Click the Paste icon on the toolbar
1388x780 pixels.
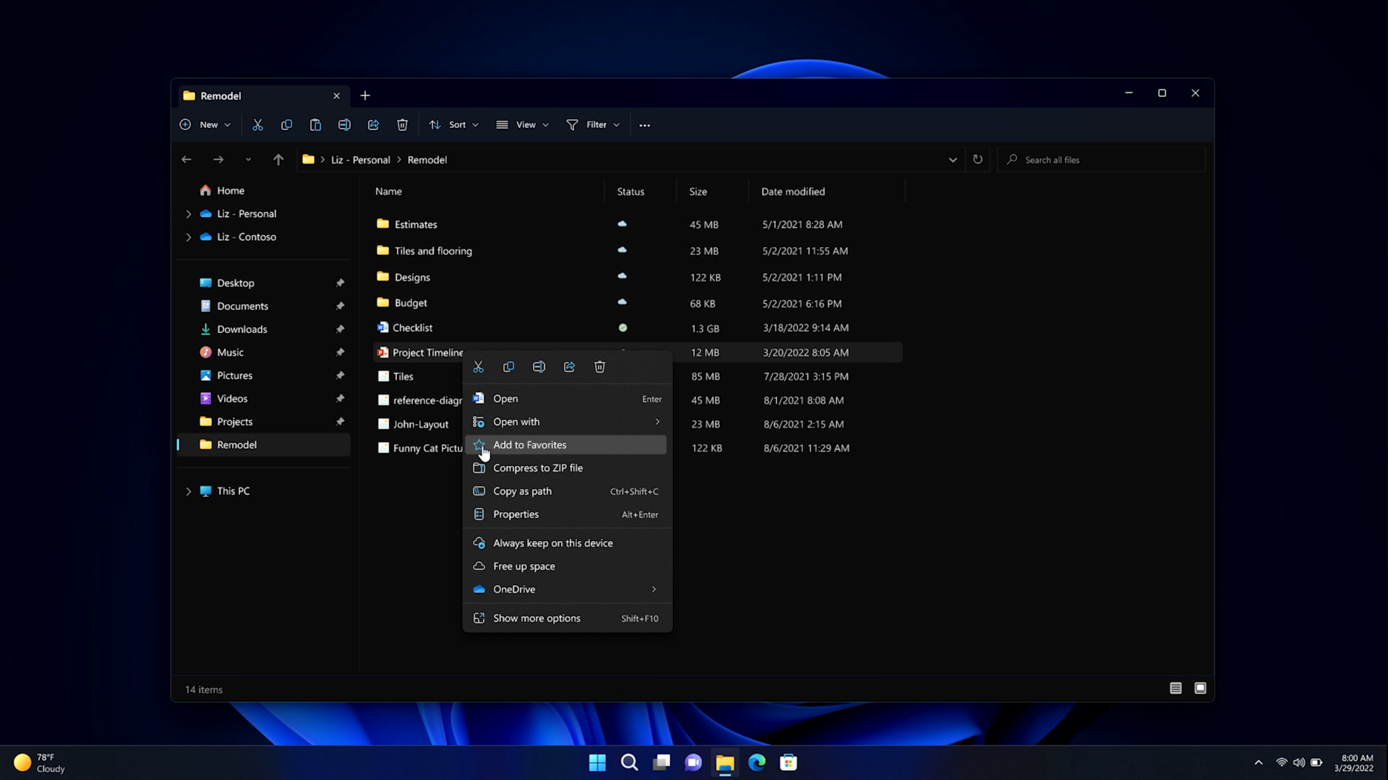point(315,125)
